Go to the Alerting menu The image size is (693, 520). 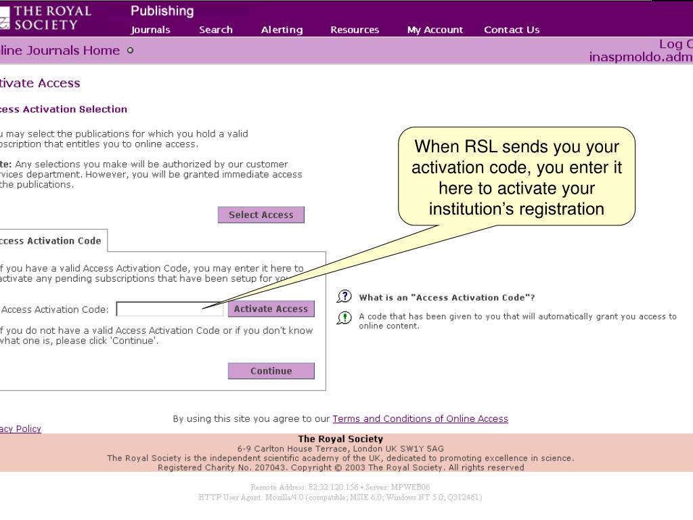[x=282, y=30]
